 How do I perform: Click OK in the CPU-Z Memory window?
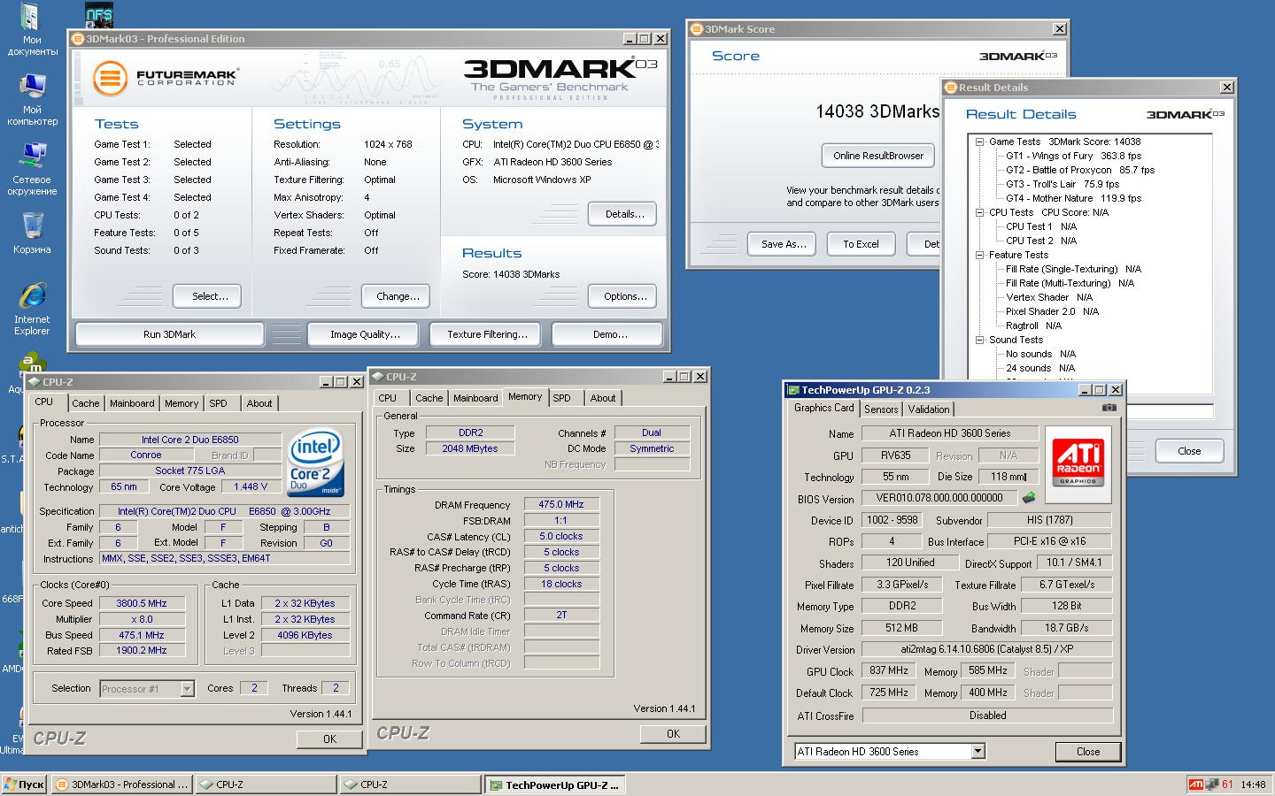click(x=673, y=734)
